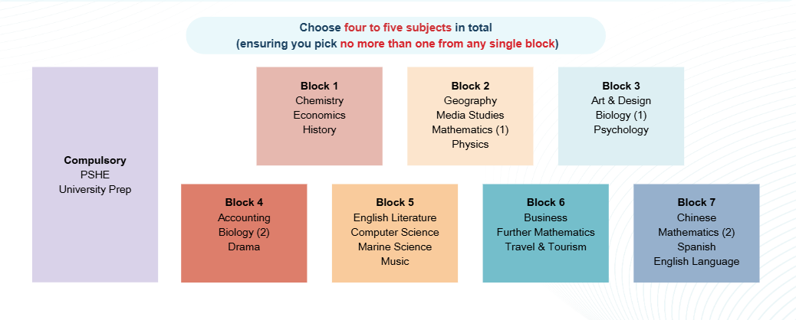This screenshot has height=320, width=796.
Task: Click PSHE in the Compulsory box
Action: [95, 175]
